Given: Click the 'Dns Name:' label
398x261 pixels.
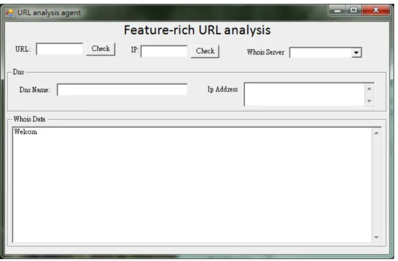Looking at the screenshot, I should (35, 90).
